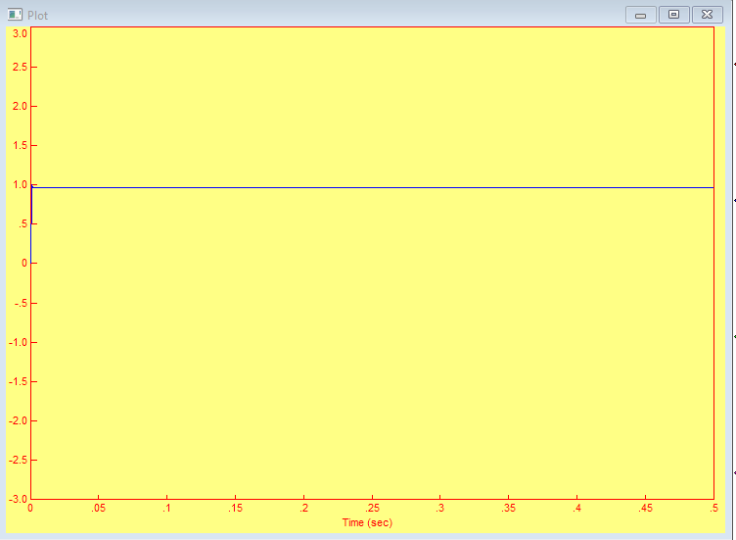This screenshot has width=736, height=540.
Task: Click the .5 x-axis end label
Action: point(713,508)
